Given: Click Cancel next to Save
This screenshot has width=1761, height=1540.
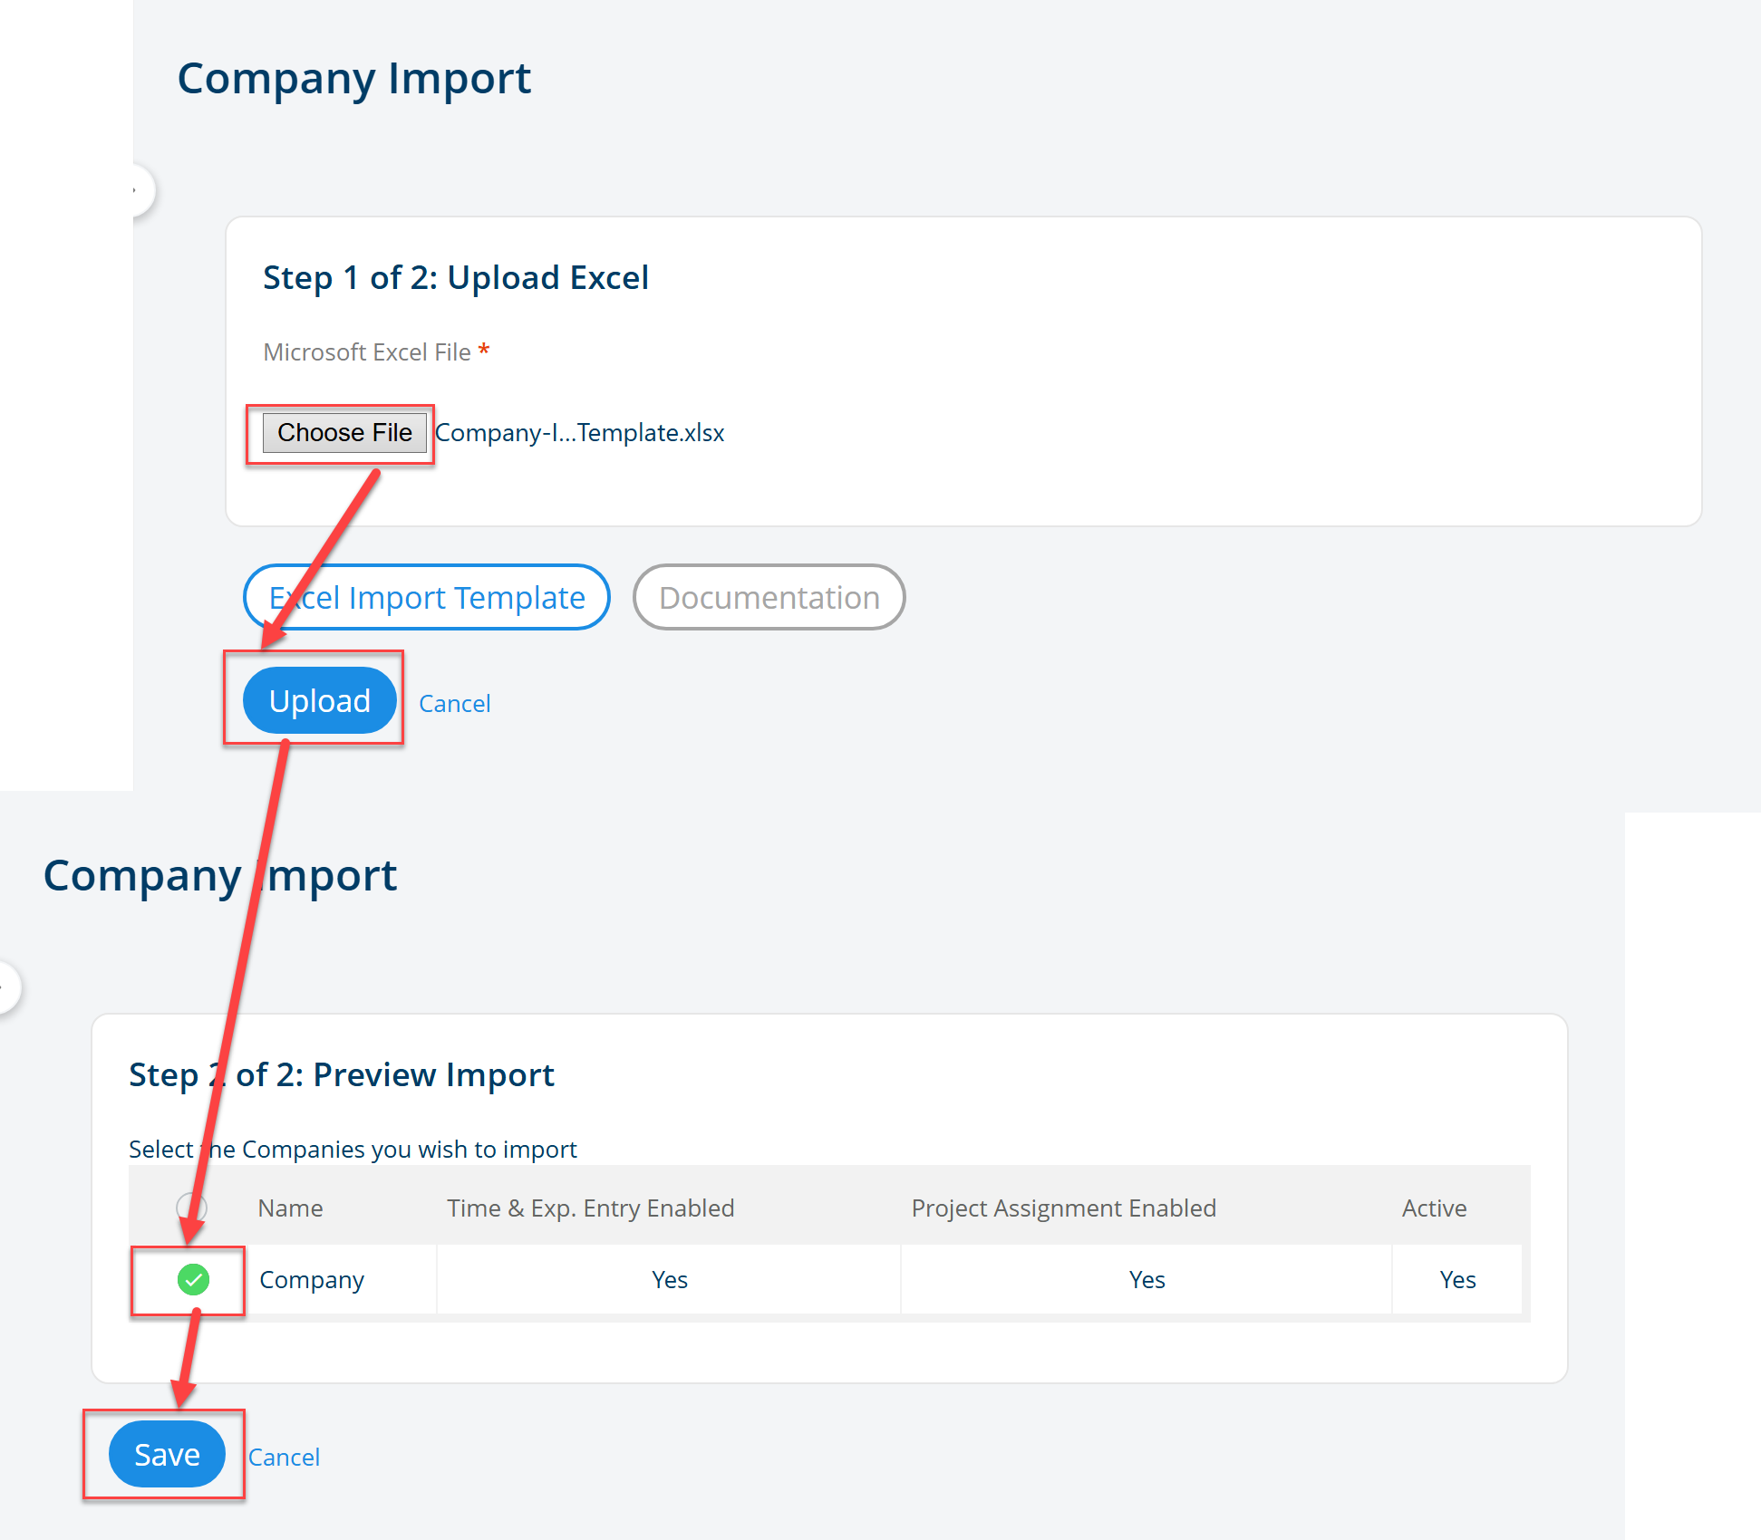Looking at the screenshot, I should point(284,1458).
